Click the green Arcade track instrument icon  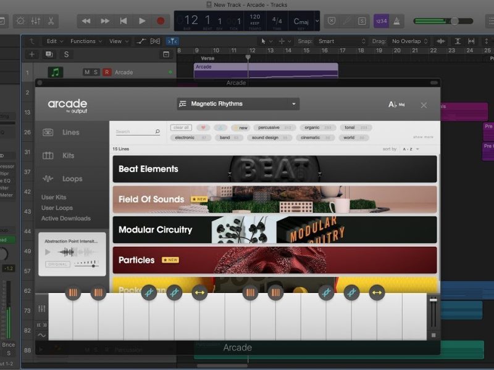pyautogui.click(x=55, y=72)
